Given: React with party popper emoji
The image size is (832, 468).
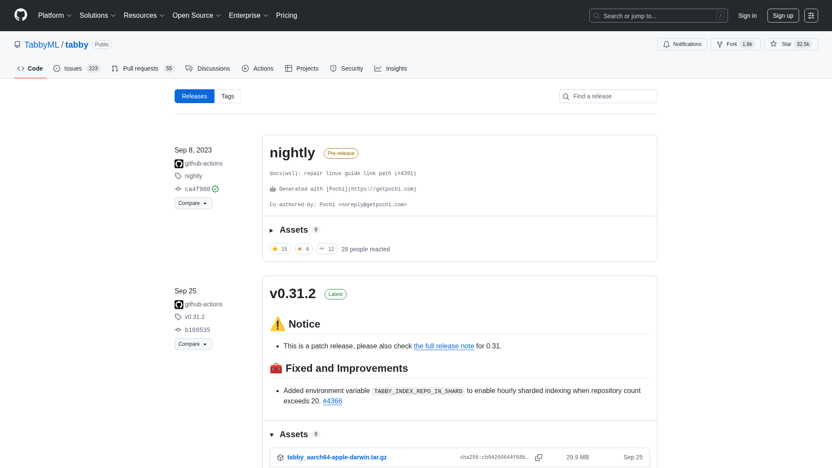Looking at the screenshot, I should pos(303,249).
